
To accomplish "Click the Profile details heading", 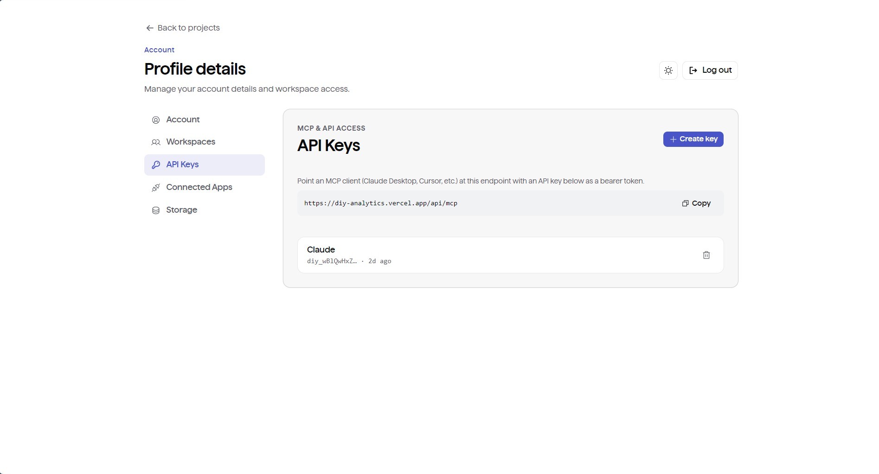I will pos(195,69).
